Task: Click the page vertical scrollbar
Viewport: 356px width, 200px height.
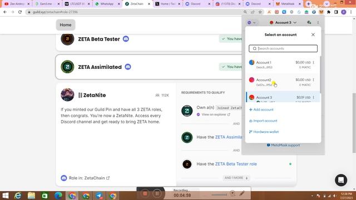Action: click(x=354, y=122)
